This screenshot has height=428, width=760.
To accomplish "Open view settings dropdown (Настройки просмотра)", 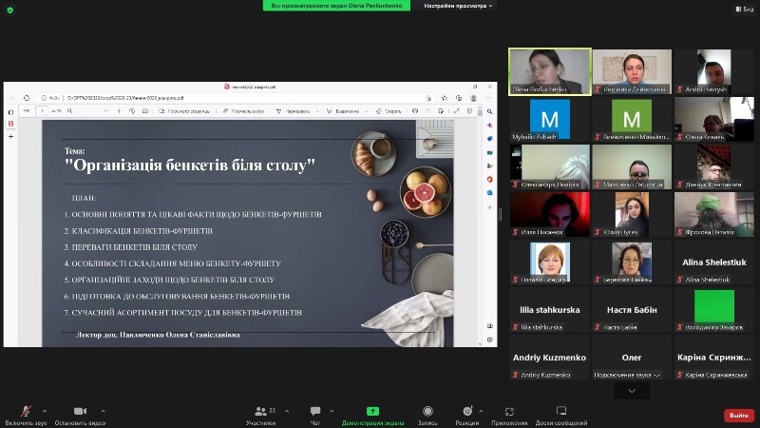I will 458,6.
